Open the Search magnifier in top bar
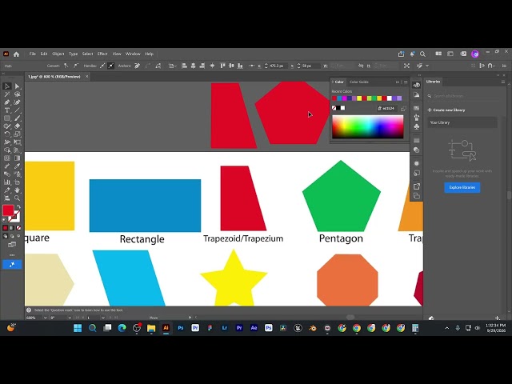Viewport: 512px width, 384px height. click(422, 54)
